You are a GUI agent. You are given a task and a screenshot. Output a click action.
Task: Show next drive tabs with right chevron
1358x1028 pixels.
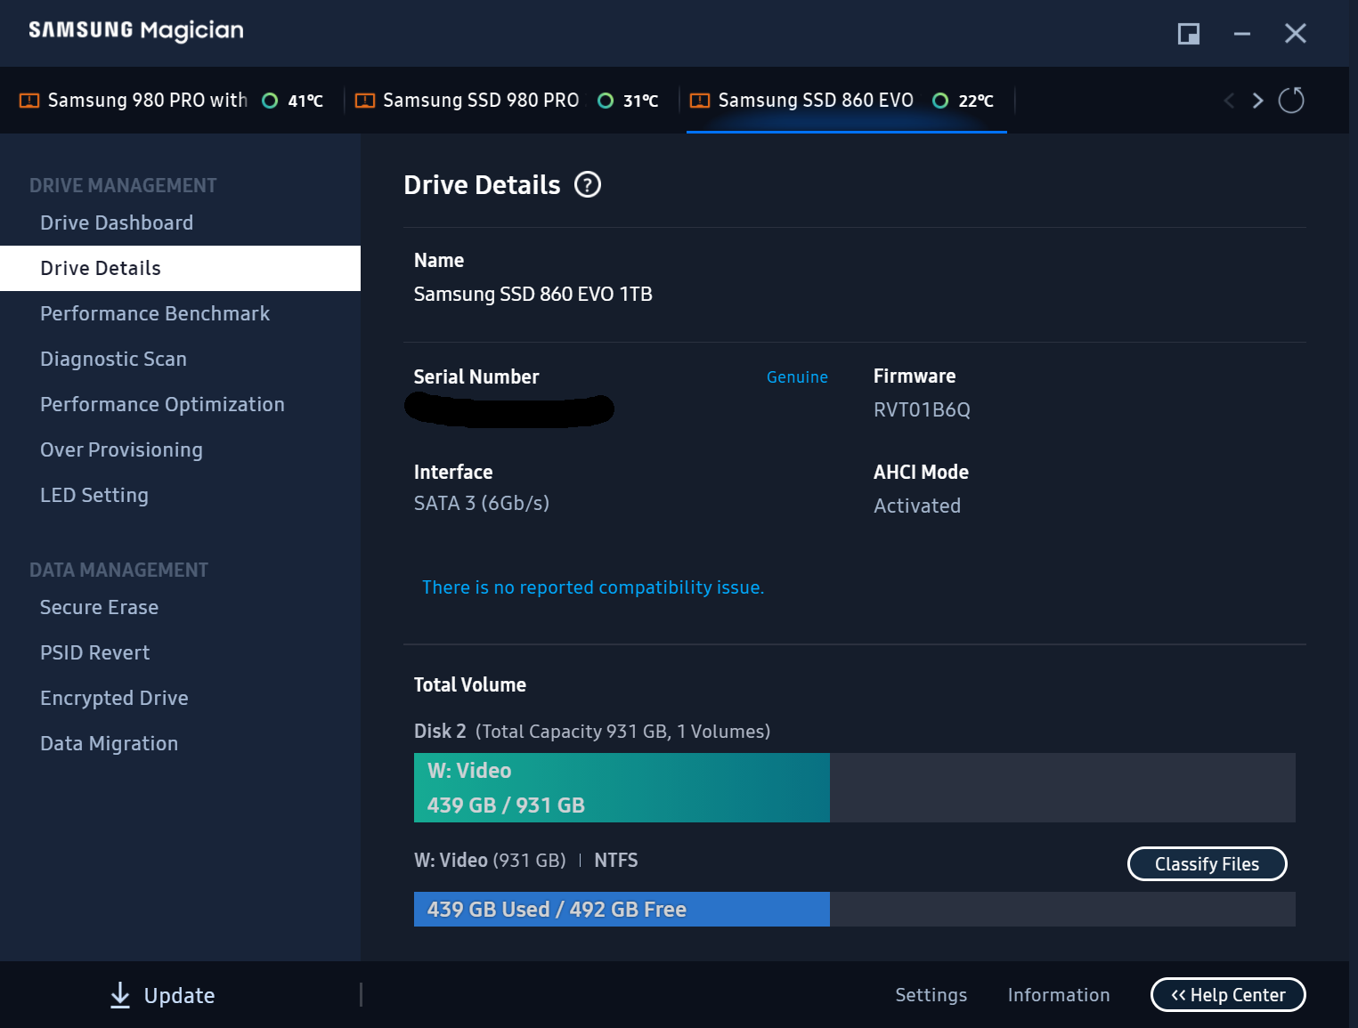coord(1257,101)
